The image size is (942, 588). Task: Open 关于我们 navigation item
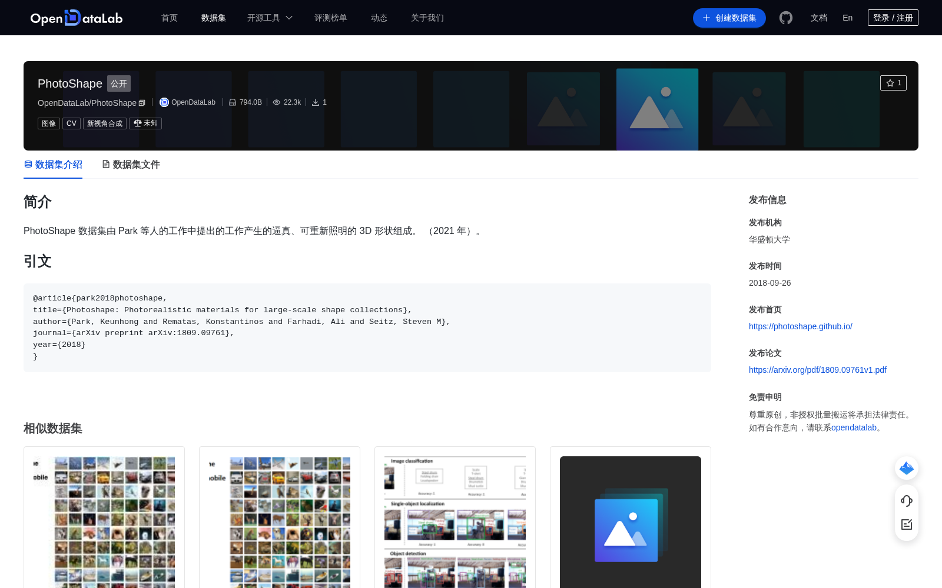coord(427,18)
